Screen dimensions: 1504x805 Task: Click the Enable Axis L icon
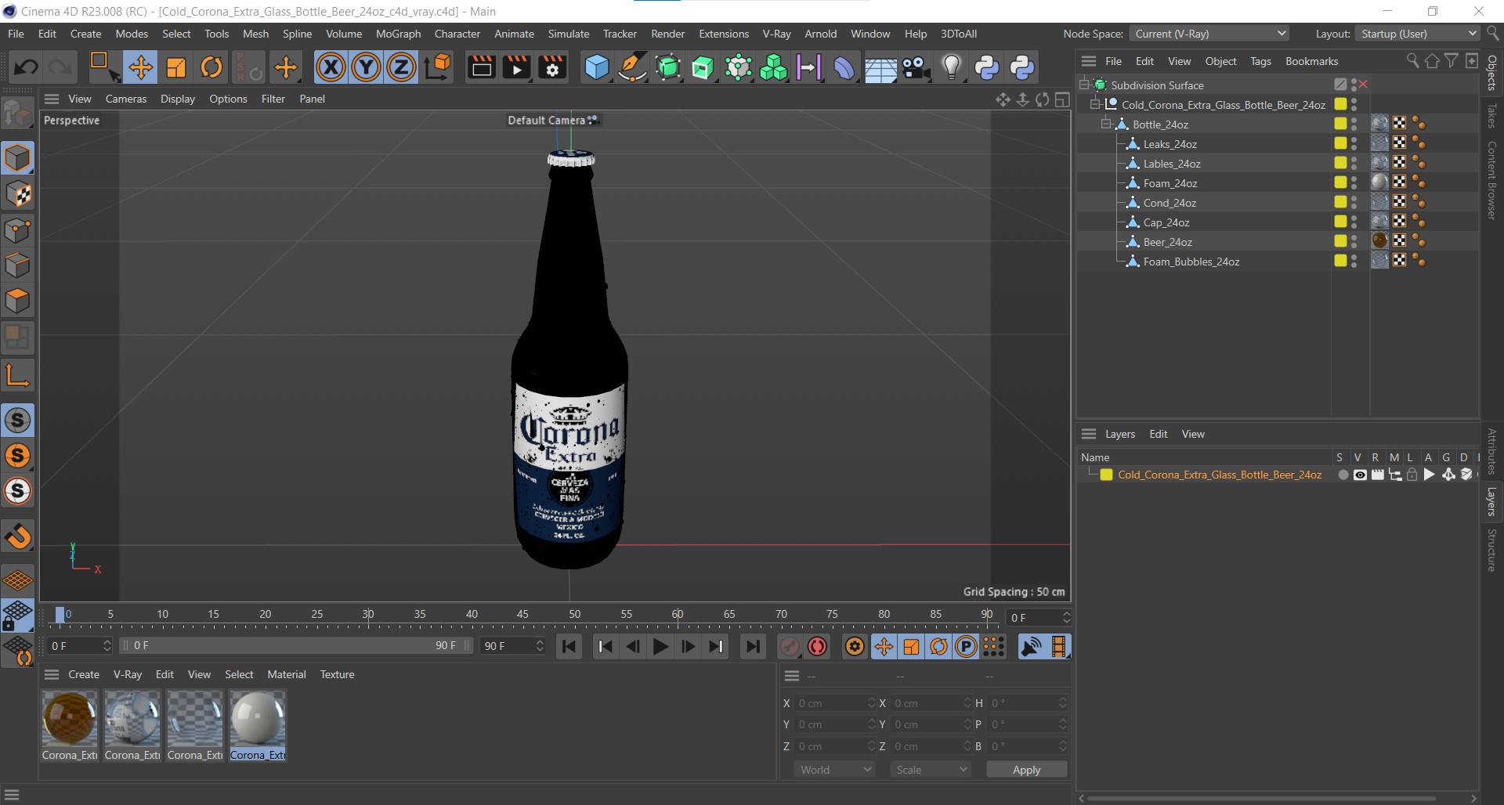[x=17, y=375]
